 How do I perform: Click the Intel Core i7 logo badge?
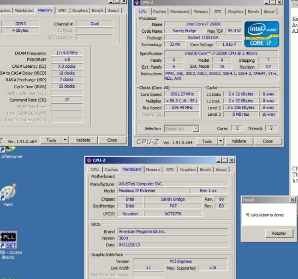click(x=262, y=34)
